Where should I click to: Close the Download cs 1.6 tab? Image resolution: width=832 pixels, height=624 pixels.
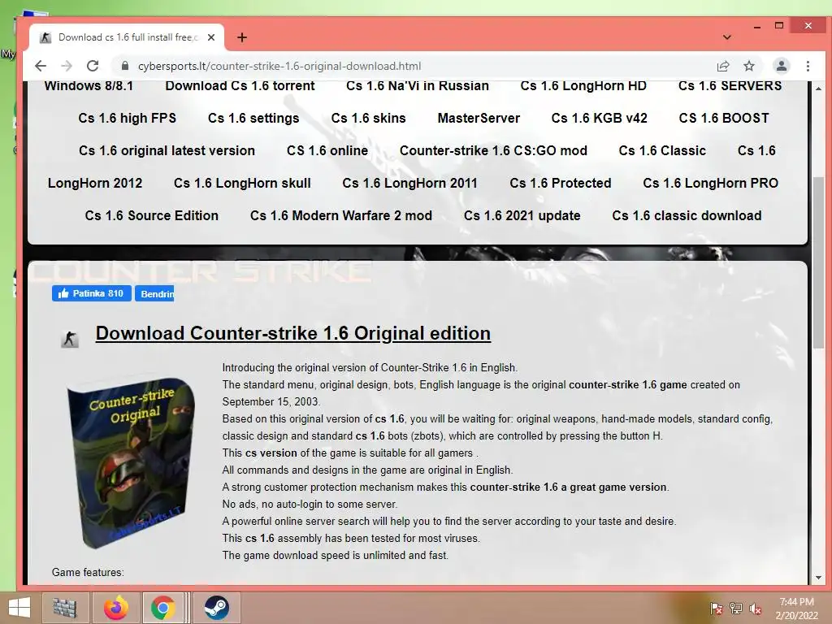point(211,37)
